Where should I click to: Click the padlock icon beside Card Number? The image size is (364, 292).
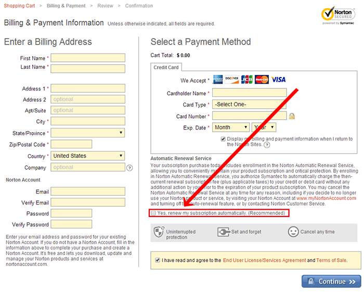(x=292, y=116)
